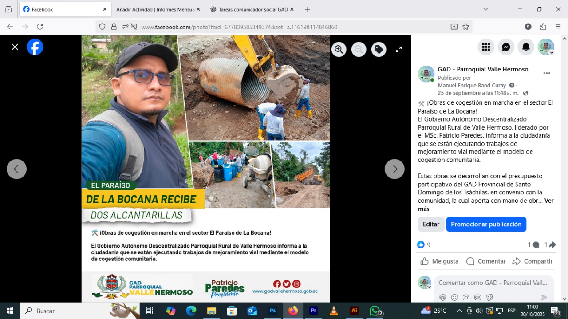Close the photo viewer with the X
The height and width of the screenshot is (319, 568).
pos(15,47)
